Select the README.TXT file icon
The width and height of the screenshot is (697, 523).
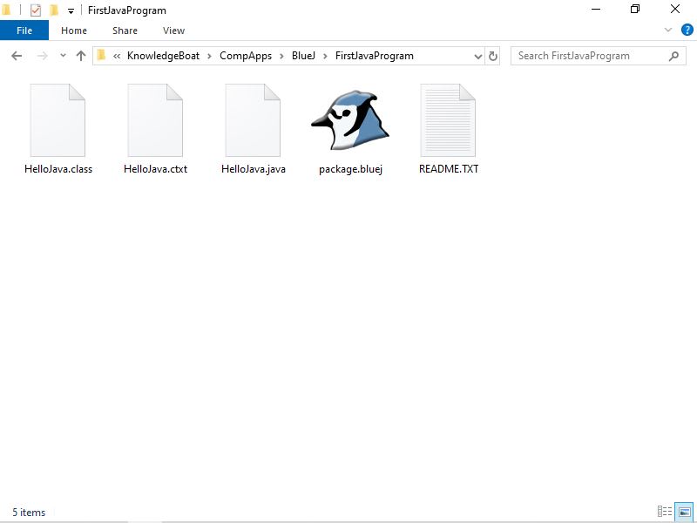(448, 120)
